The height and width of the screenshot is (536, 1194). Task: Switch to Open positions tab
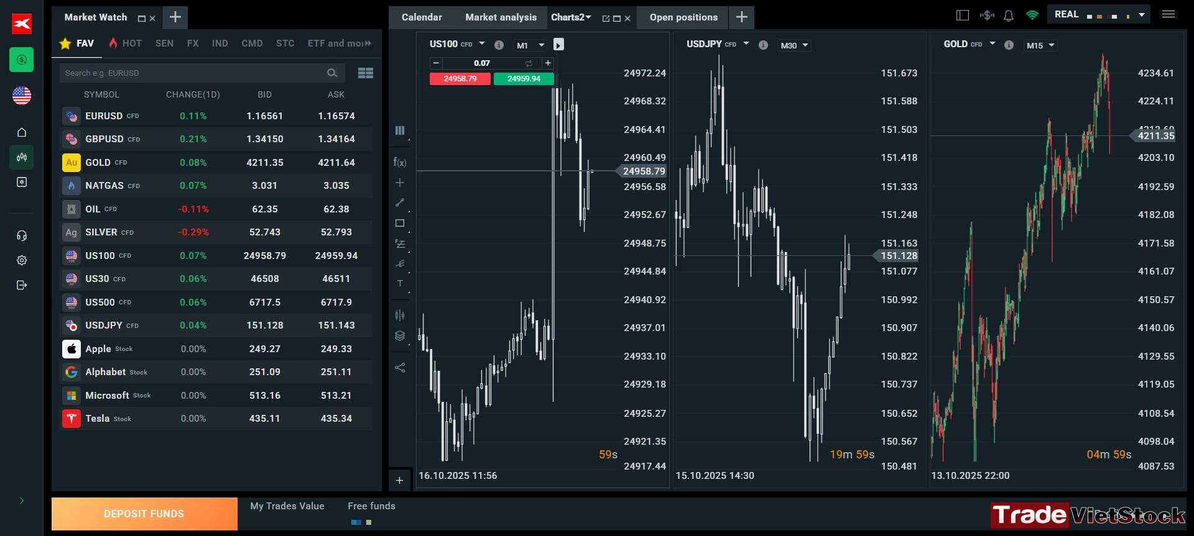point(683,17)
